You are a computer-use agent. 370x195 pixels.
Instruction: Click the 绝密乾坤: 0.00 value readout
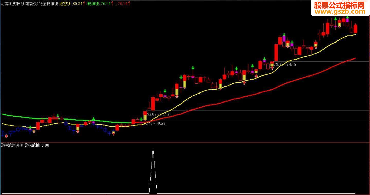click(37, 145)
